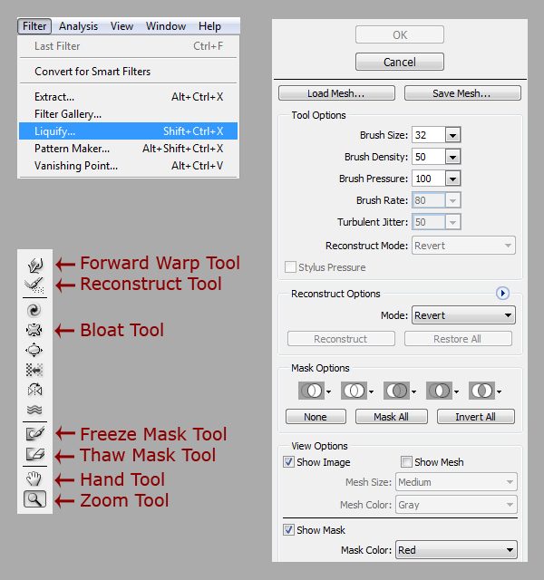Click the first mask option (Replace Selection) icon
This screenshot has height=580, width=544.
click(311, 391)
